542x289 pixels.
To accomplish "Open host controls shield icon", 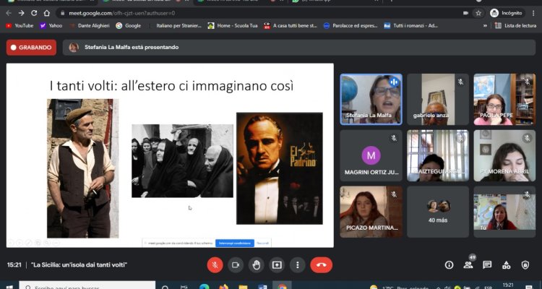I will (525, 265).
